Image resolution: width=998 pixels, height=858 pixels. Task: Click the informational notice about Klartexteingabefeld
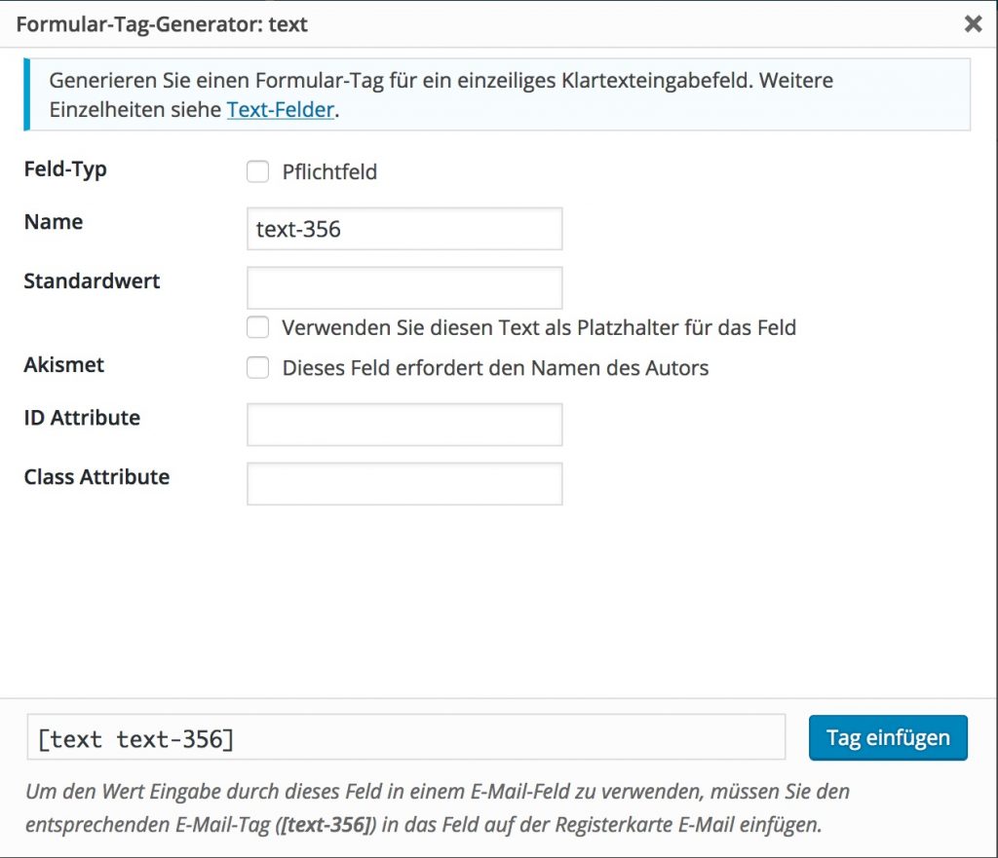pyautogui.click(x=497, y=94)
